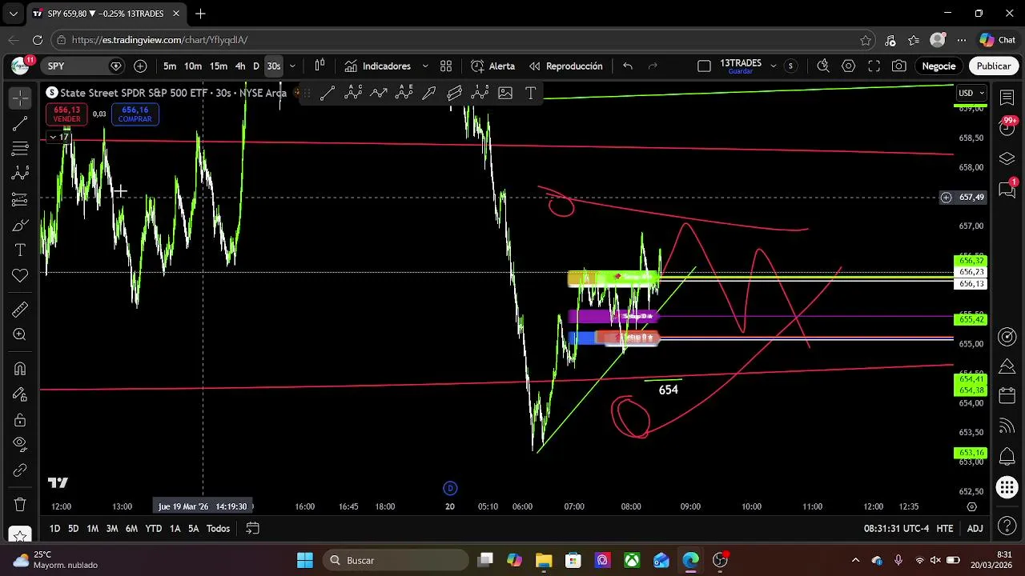Click the red VENDER sell button
The image size is (1025, 576).
67,114
